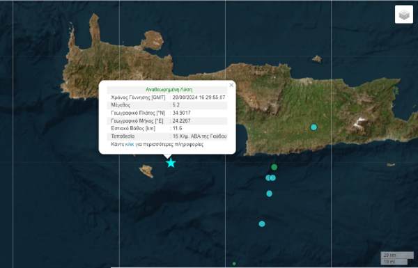418x268 pixels.
Task: Select the lowest cyan marker south of Crete
Action: pyautogui.click(x=262, y=223)
